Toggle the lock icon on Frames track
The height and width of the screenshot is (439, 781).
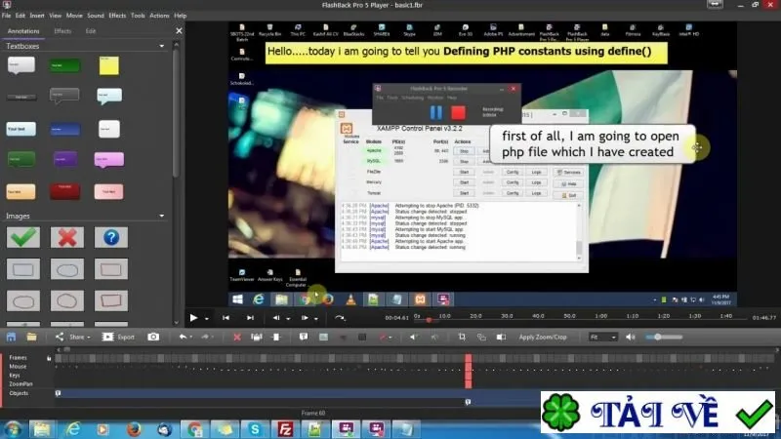coord(49,358)
